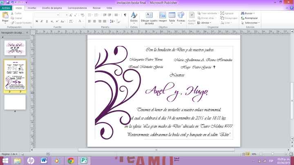Open the Tabla insert table tool
The height and width of the screenshot is (165, 294).
172,17
